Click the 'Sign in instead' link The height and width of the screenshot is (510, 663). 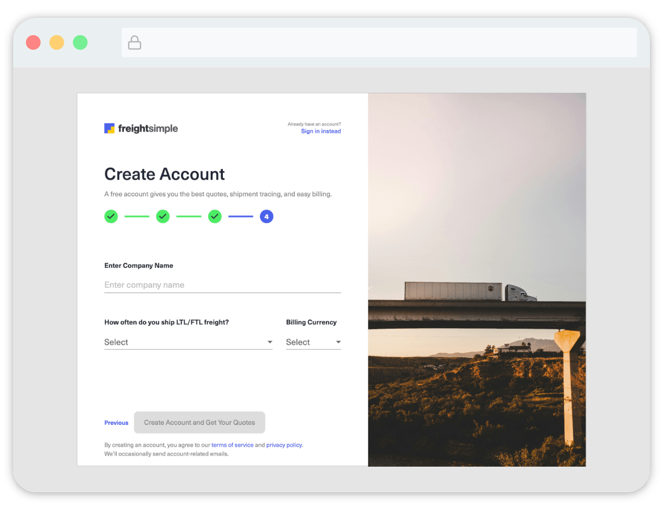[x=321, y=131]
